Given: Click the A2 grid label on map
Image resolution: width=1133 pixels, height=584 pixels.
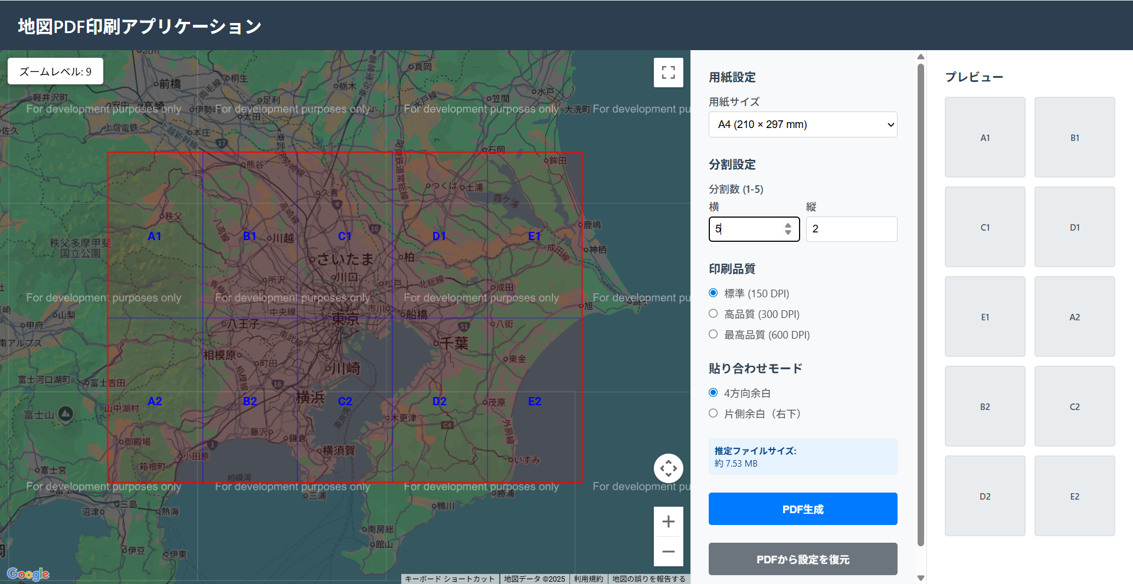Looking at the screenshot, I should pyautogui.click(x=155, y=401).
